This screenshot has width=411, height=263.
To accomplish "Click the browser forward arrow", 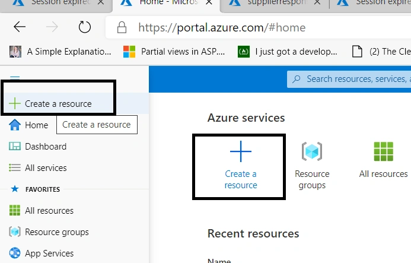I will [x=52, y=27].
